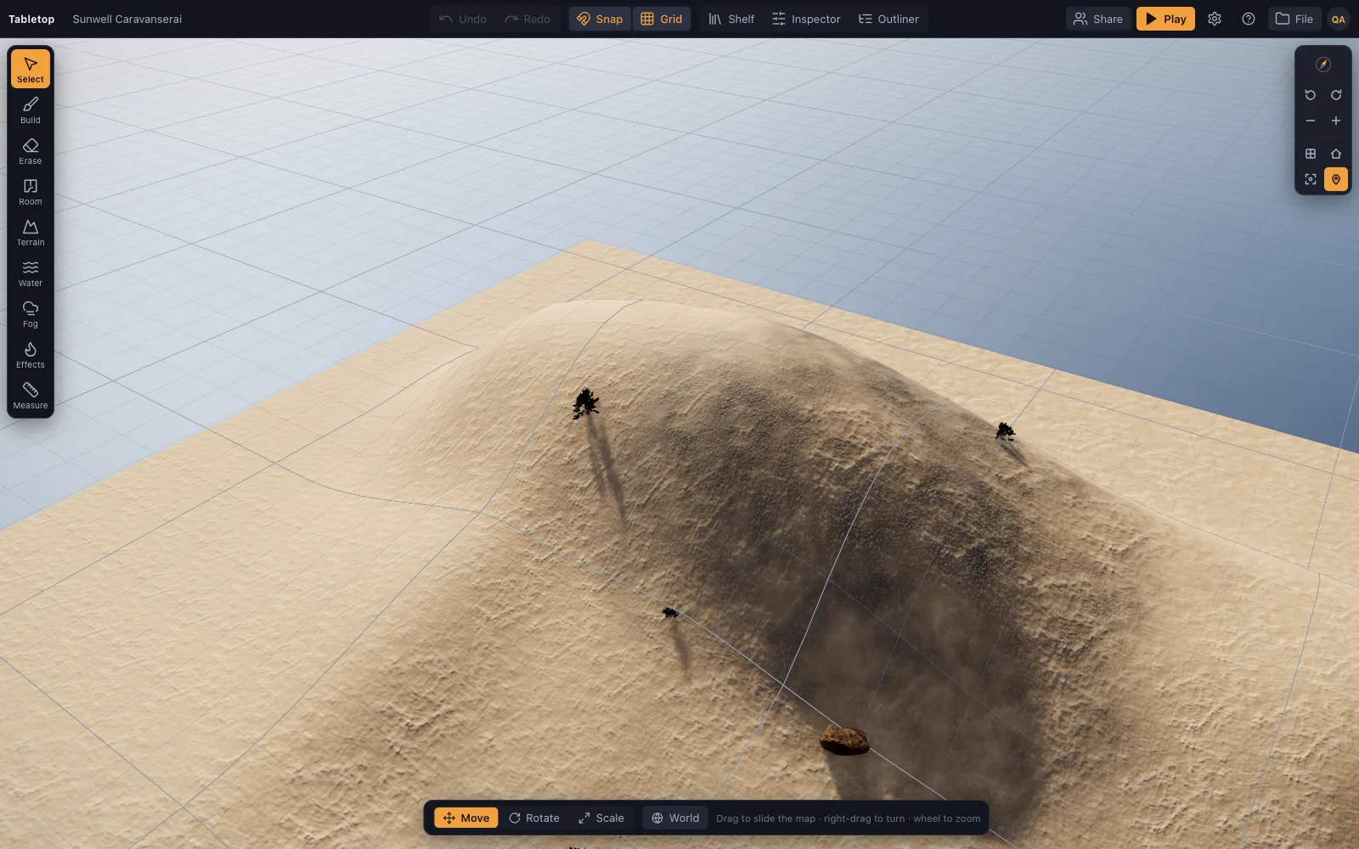Switch to Scale transform mode

coord(601,818)
